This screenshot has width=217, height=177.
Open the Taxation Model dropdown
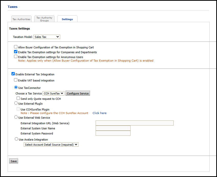pyautogui.click(x=47, y=37)
